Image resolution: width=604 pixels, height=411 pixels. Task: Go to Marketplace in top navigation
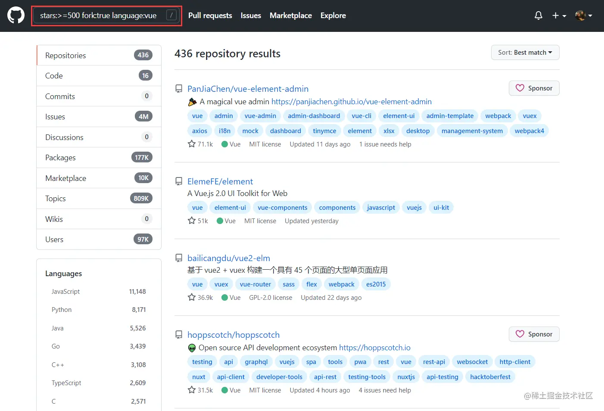(x=291, y=16)
